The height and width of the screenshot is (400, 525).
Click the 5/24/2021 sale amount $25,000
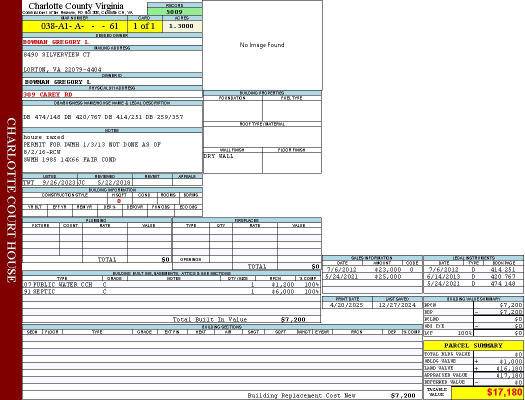[x=387, y=276]
